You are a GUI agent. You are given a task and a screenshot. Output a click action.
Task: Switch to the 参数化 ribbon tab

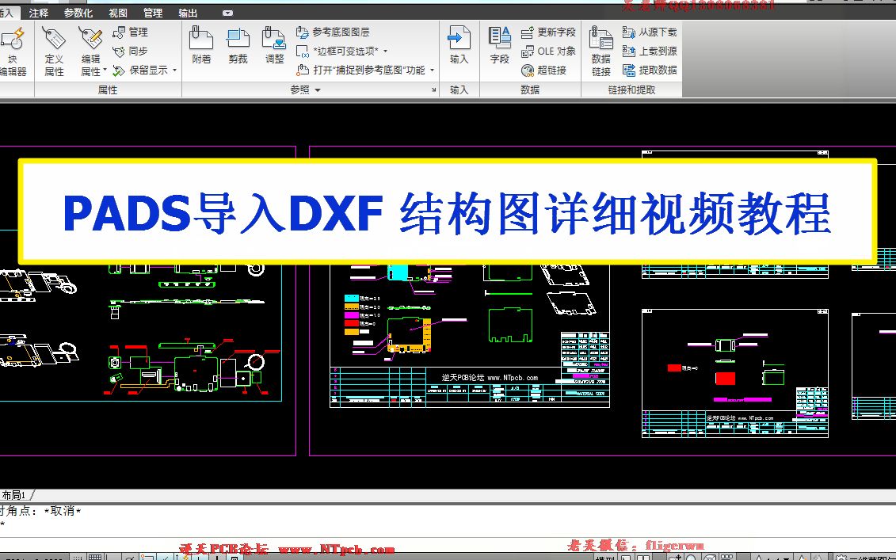tap(78, 13)
